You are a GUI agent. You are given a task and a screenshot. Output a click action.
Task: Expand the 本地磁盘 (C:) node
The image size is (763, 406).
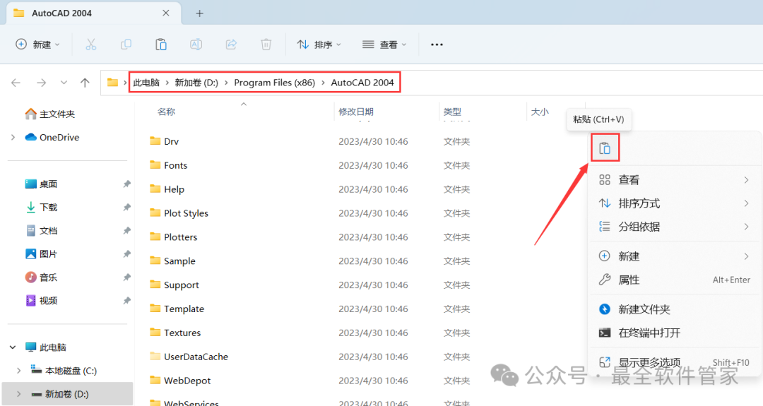pyautogui.click(x=19, y=371)
